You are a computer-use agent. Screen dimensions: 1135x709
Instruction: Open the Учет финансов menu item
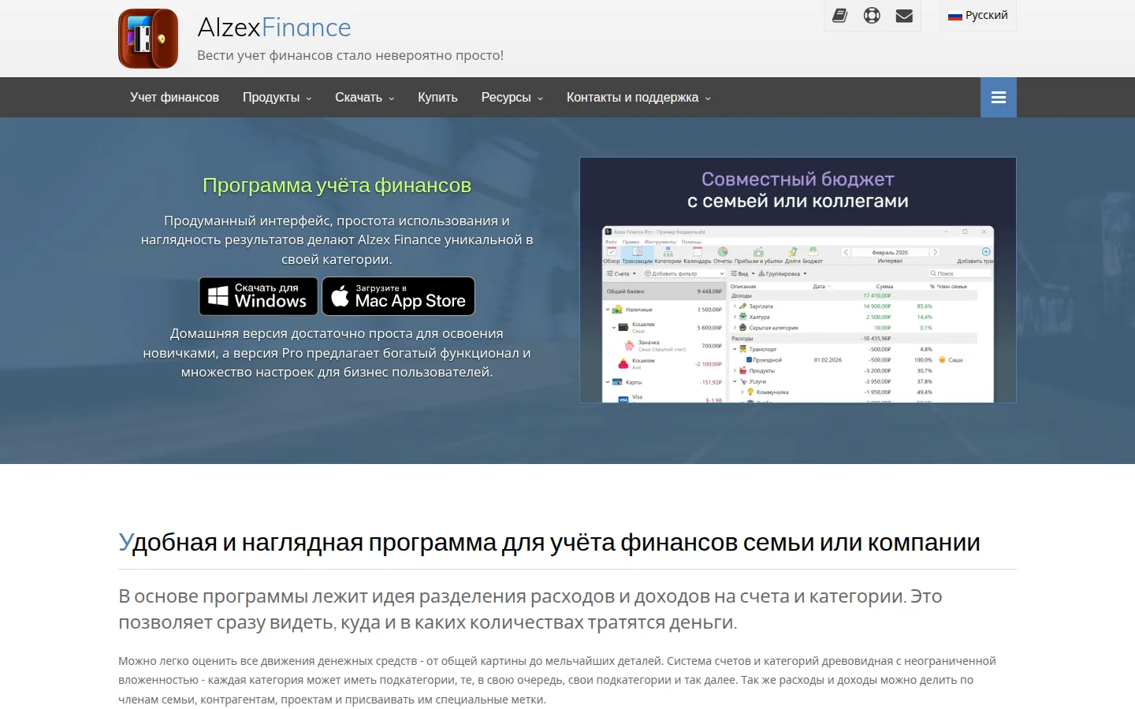(174, 98)
